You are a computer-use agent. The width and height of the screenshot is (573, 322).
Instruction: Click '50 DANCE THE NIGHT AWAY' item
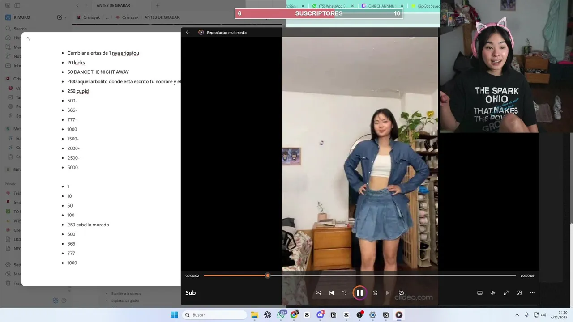point(98,72)
